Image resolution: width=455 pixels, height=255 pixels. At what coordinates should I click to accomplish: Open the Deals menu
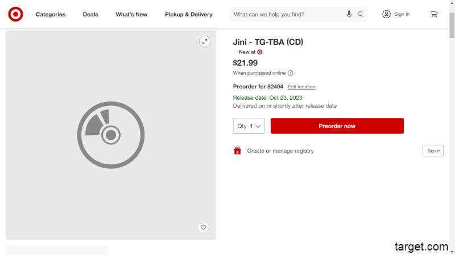point(90,14)
